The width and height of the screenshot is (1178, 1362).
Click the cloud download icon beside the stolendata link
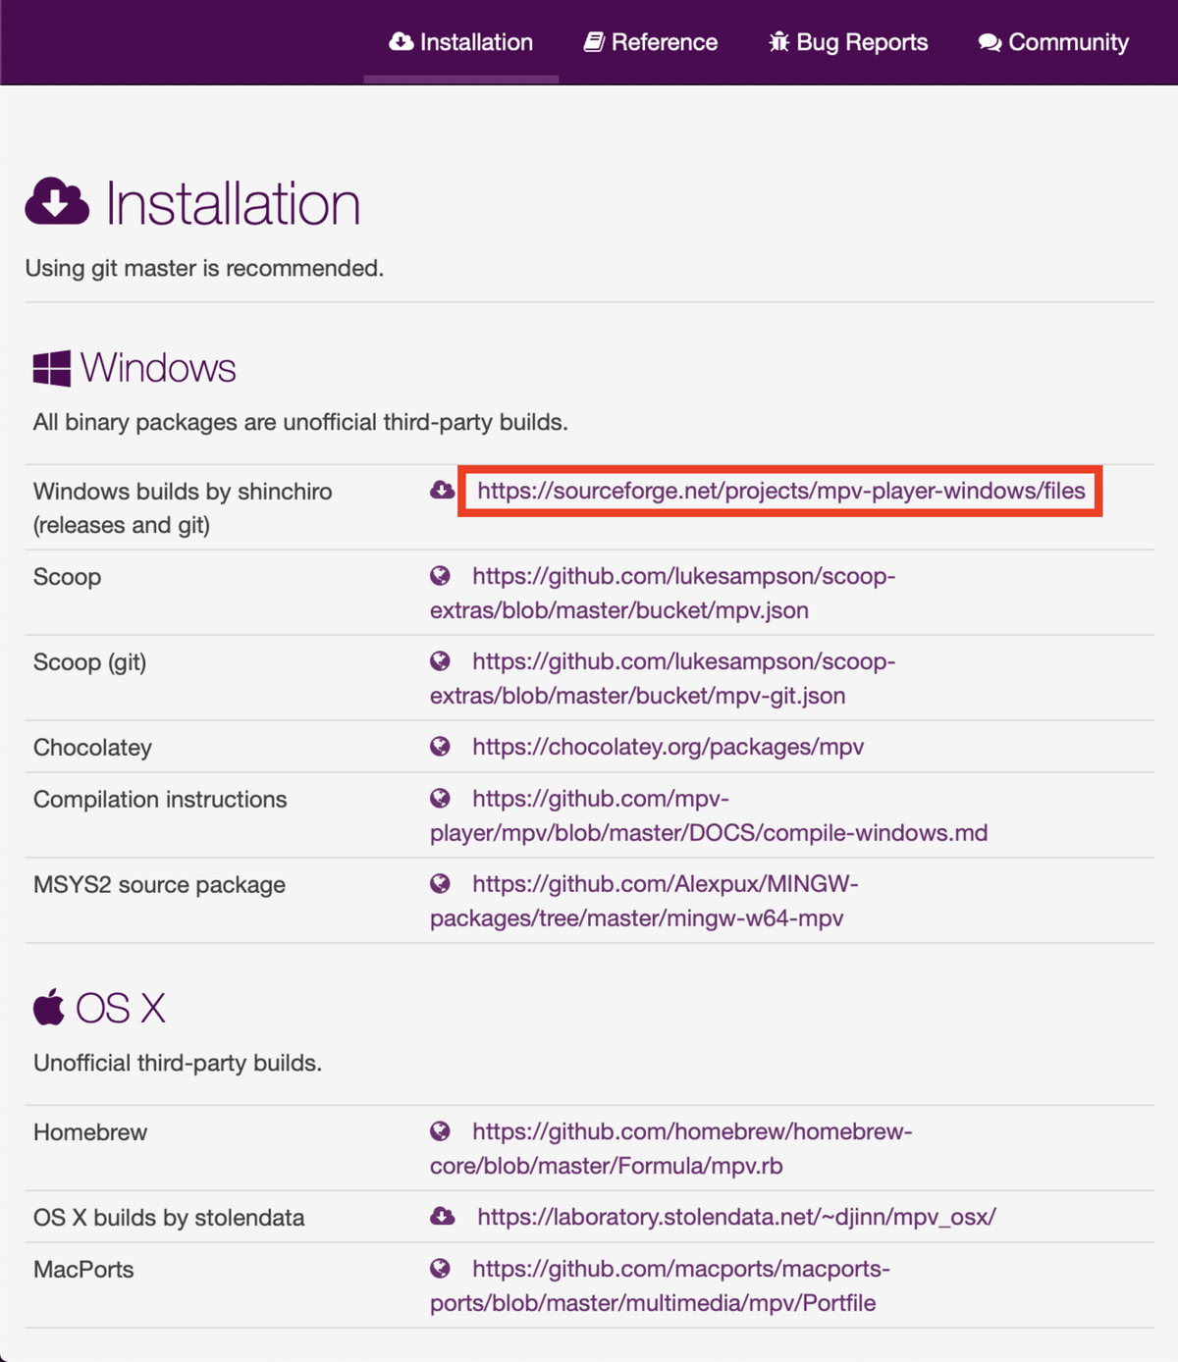[442, 1217]
